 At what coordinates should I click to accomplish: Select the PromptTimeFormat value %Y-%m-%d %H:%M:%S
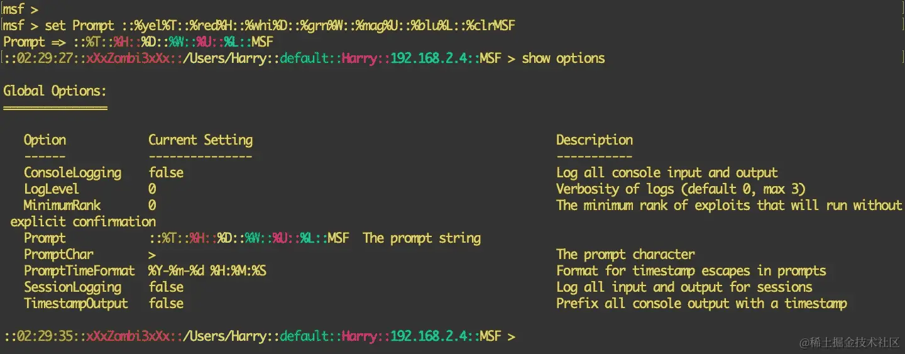pyautogui.click(x=207, y=271)
